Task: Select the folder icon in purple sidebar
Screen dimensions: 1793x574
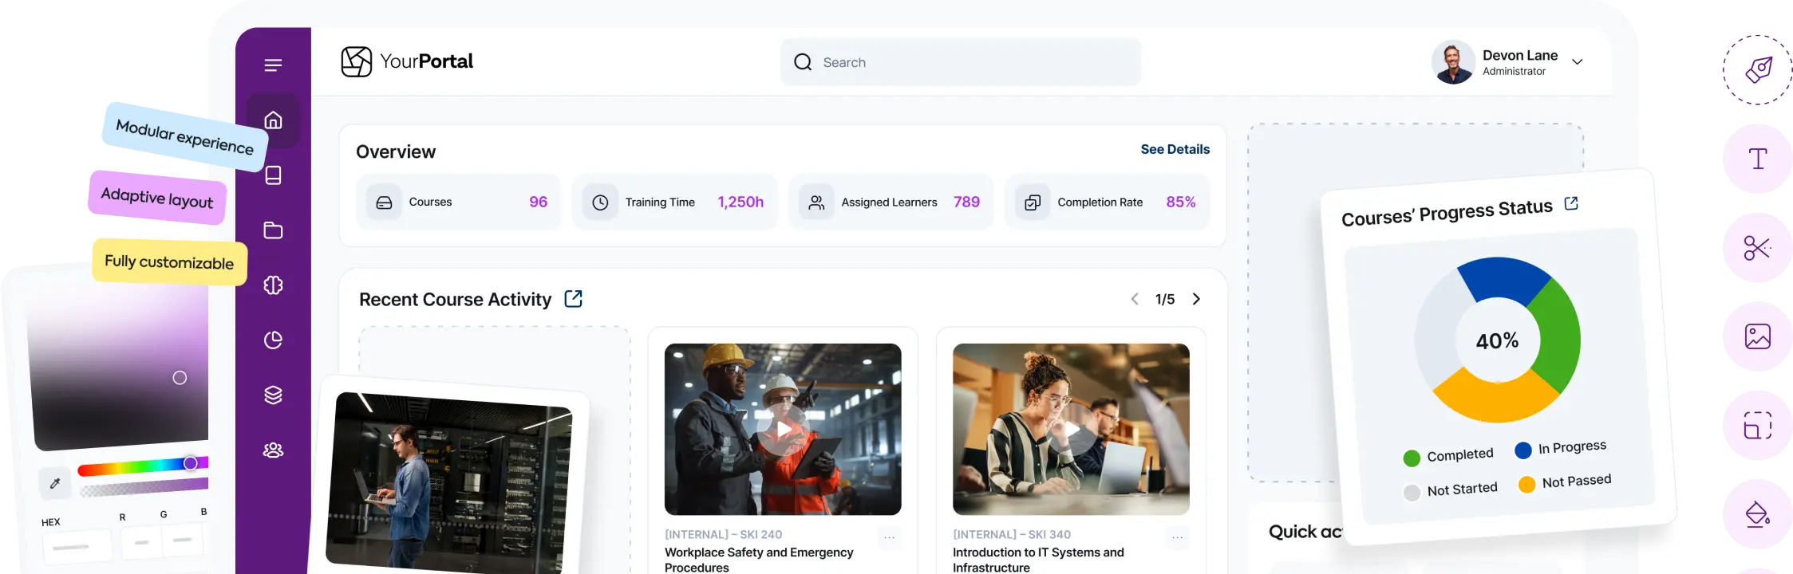Action: point(273,230)
